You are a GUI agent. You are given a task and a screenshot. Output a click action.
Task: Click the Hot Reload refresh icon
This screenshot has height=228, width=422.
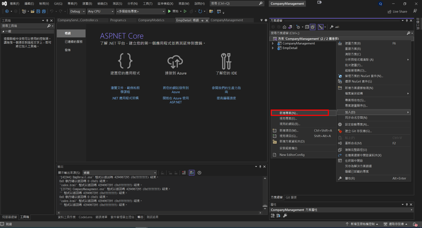(200, 11)
